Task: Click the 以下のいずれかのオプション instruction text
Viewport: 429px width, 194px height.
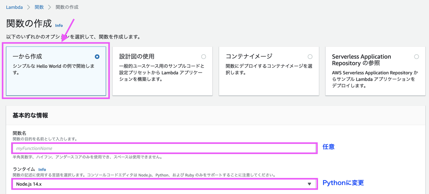Action: pos(73,37)
